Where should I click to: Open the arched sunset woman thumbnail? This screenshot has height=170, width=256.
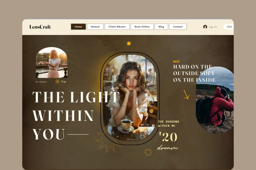51,62
